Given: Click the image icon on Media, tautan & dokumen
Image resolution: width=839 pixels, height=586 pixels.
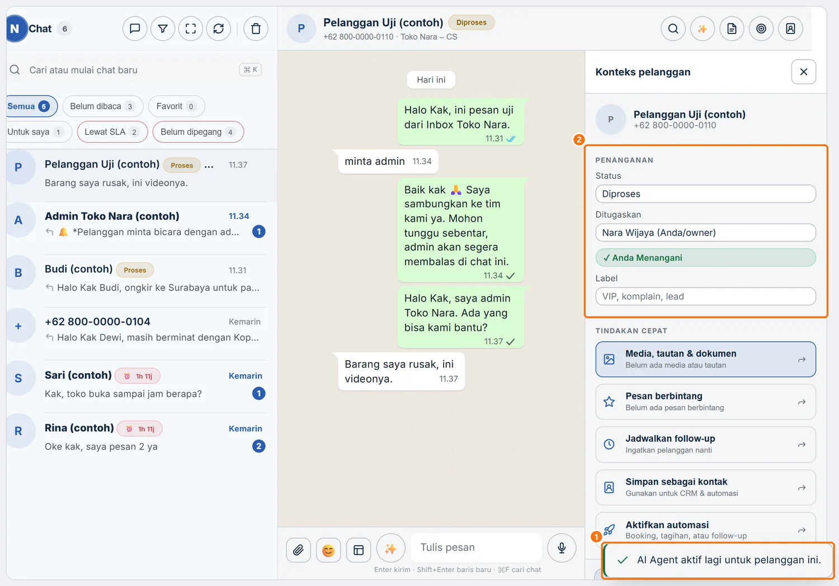Looking at the screenshot, I should (609, 359).
